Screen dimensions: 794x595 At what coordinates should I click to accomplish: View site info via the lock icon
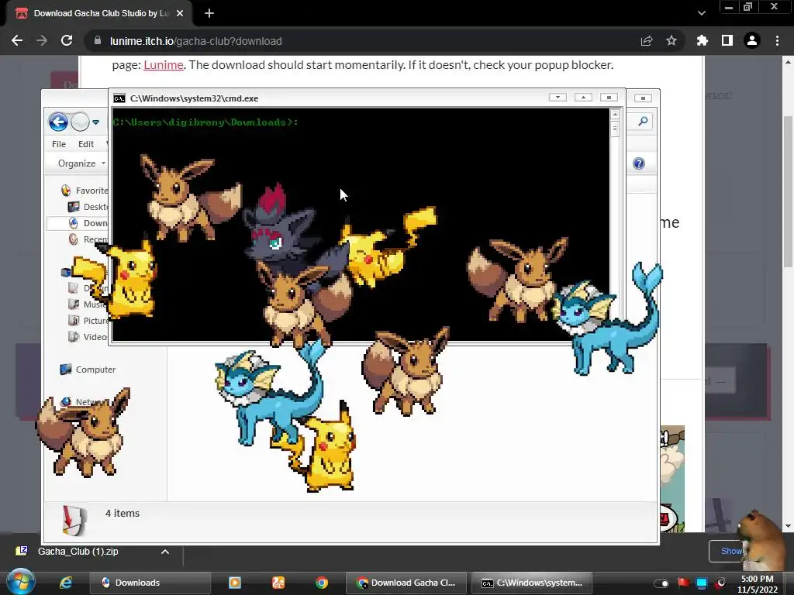(x=98, y=40)
